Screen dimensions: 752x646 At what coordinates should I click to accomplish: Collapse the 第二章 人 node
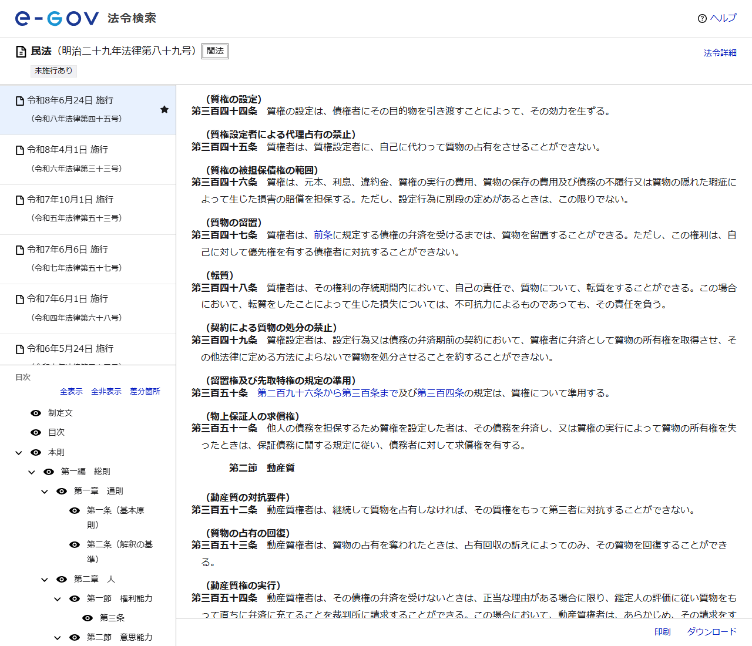coord(45,580)
